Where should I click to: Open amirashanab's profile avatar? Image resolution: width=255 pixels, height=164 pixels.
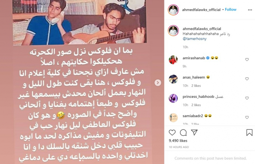click(173, 60)
